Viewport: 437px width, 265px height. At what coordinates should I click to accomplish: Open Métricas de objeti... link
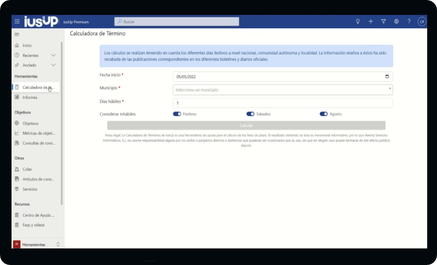click(x=39, y=133)
